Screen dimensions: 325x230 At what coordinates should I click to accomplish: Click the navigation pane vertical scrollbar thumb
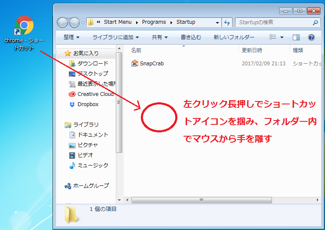tap(119, 102)
